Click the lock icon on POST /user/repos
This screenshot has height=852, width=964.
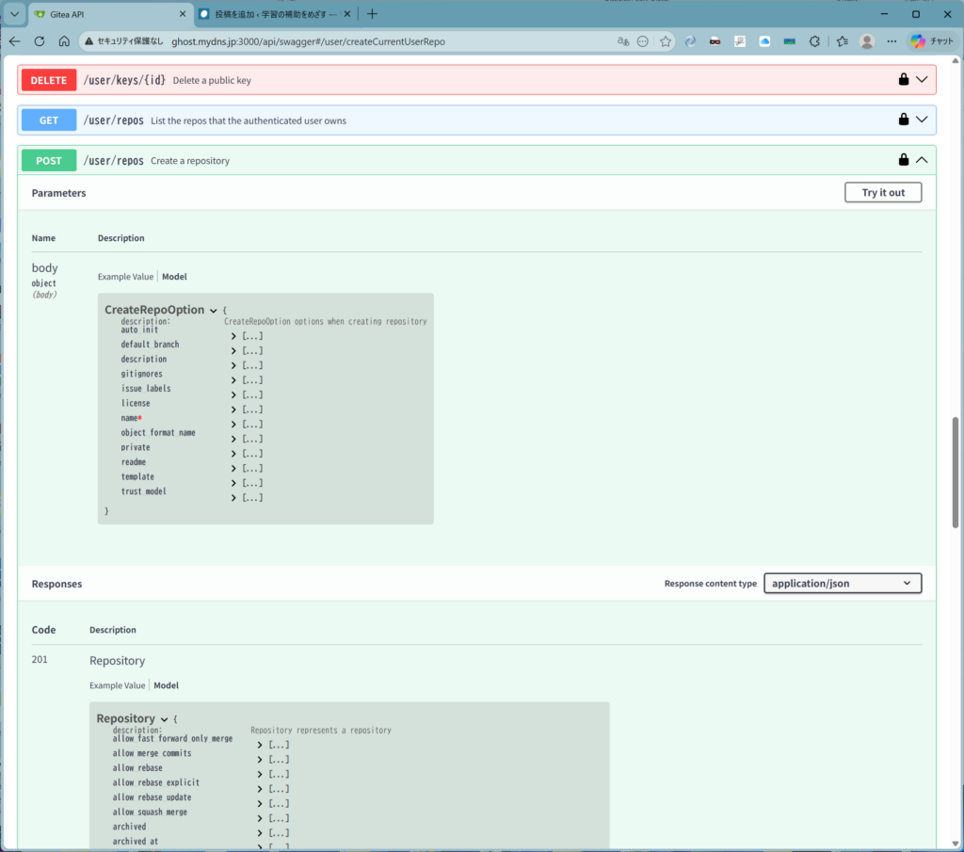pos(903,160)
